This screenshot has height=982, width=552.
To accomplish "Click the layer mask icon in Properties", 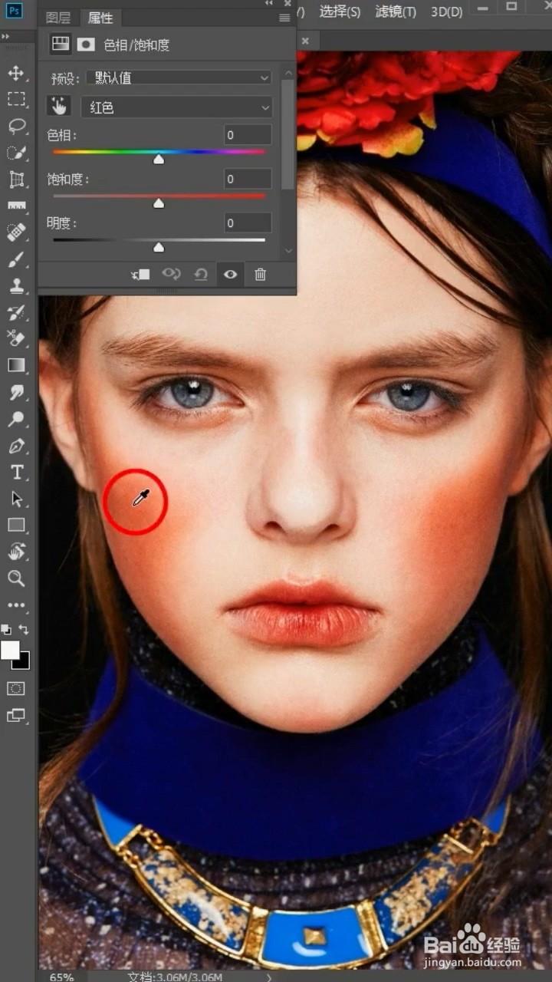I will click(x=86, y=44).
